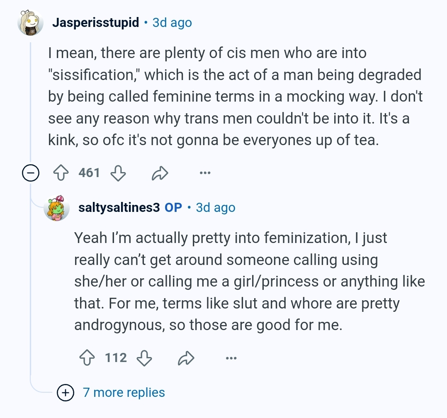Open Jasperisstupid's comment timestamp permalink
Viewport: 447px width, 418px height.
click(x=172, y=22)
